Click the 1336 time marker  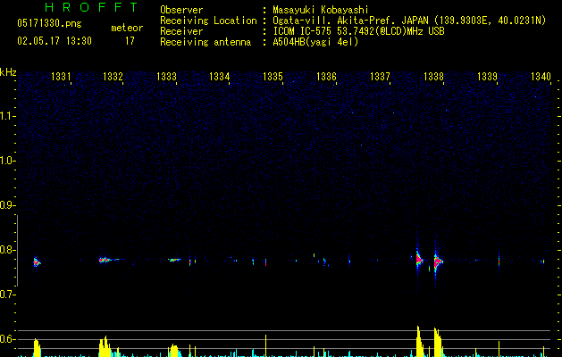[326, 77]
